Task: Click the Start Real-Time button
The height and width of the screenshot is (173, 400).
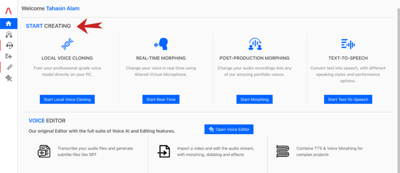Action: tap(161, 99)
